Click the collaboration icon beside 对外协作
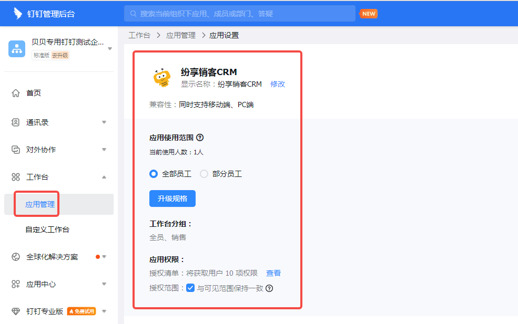Image resolution: width=518 pixels, height=324 pixels. coord(16,150)
